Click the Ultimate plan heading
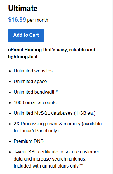This screenshot has width=113, height=174. pyautogui.click(x=23, y=8)
